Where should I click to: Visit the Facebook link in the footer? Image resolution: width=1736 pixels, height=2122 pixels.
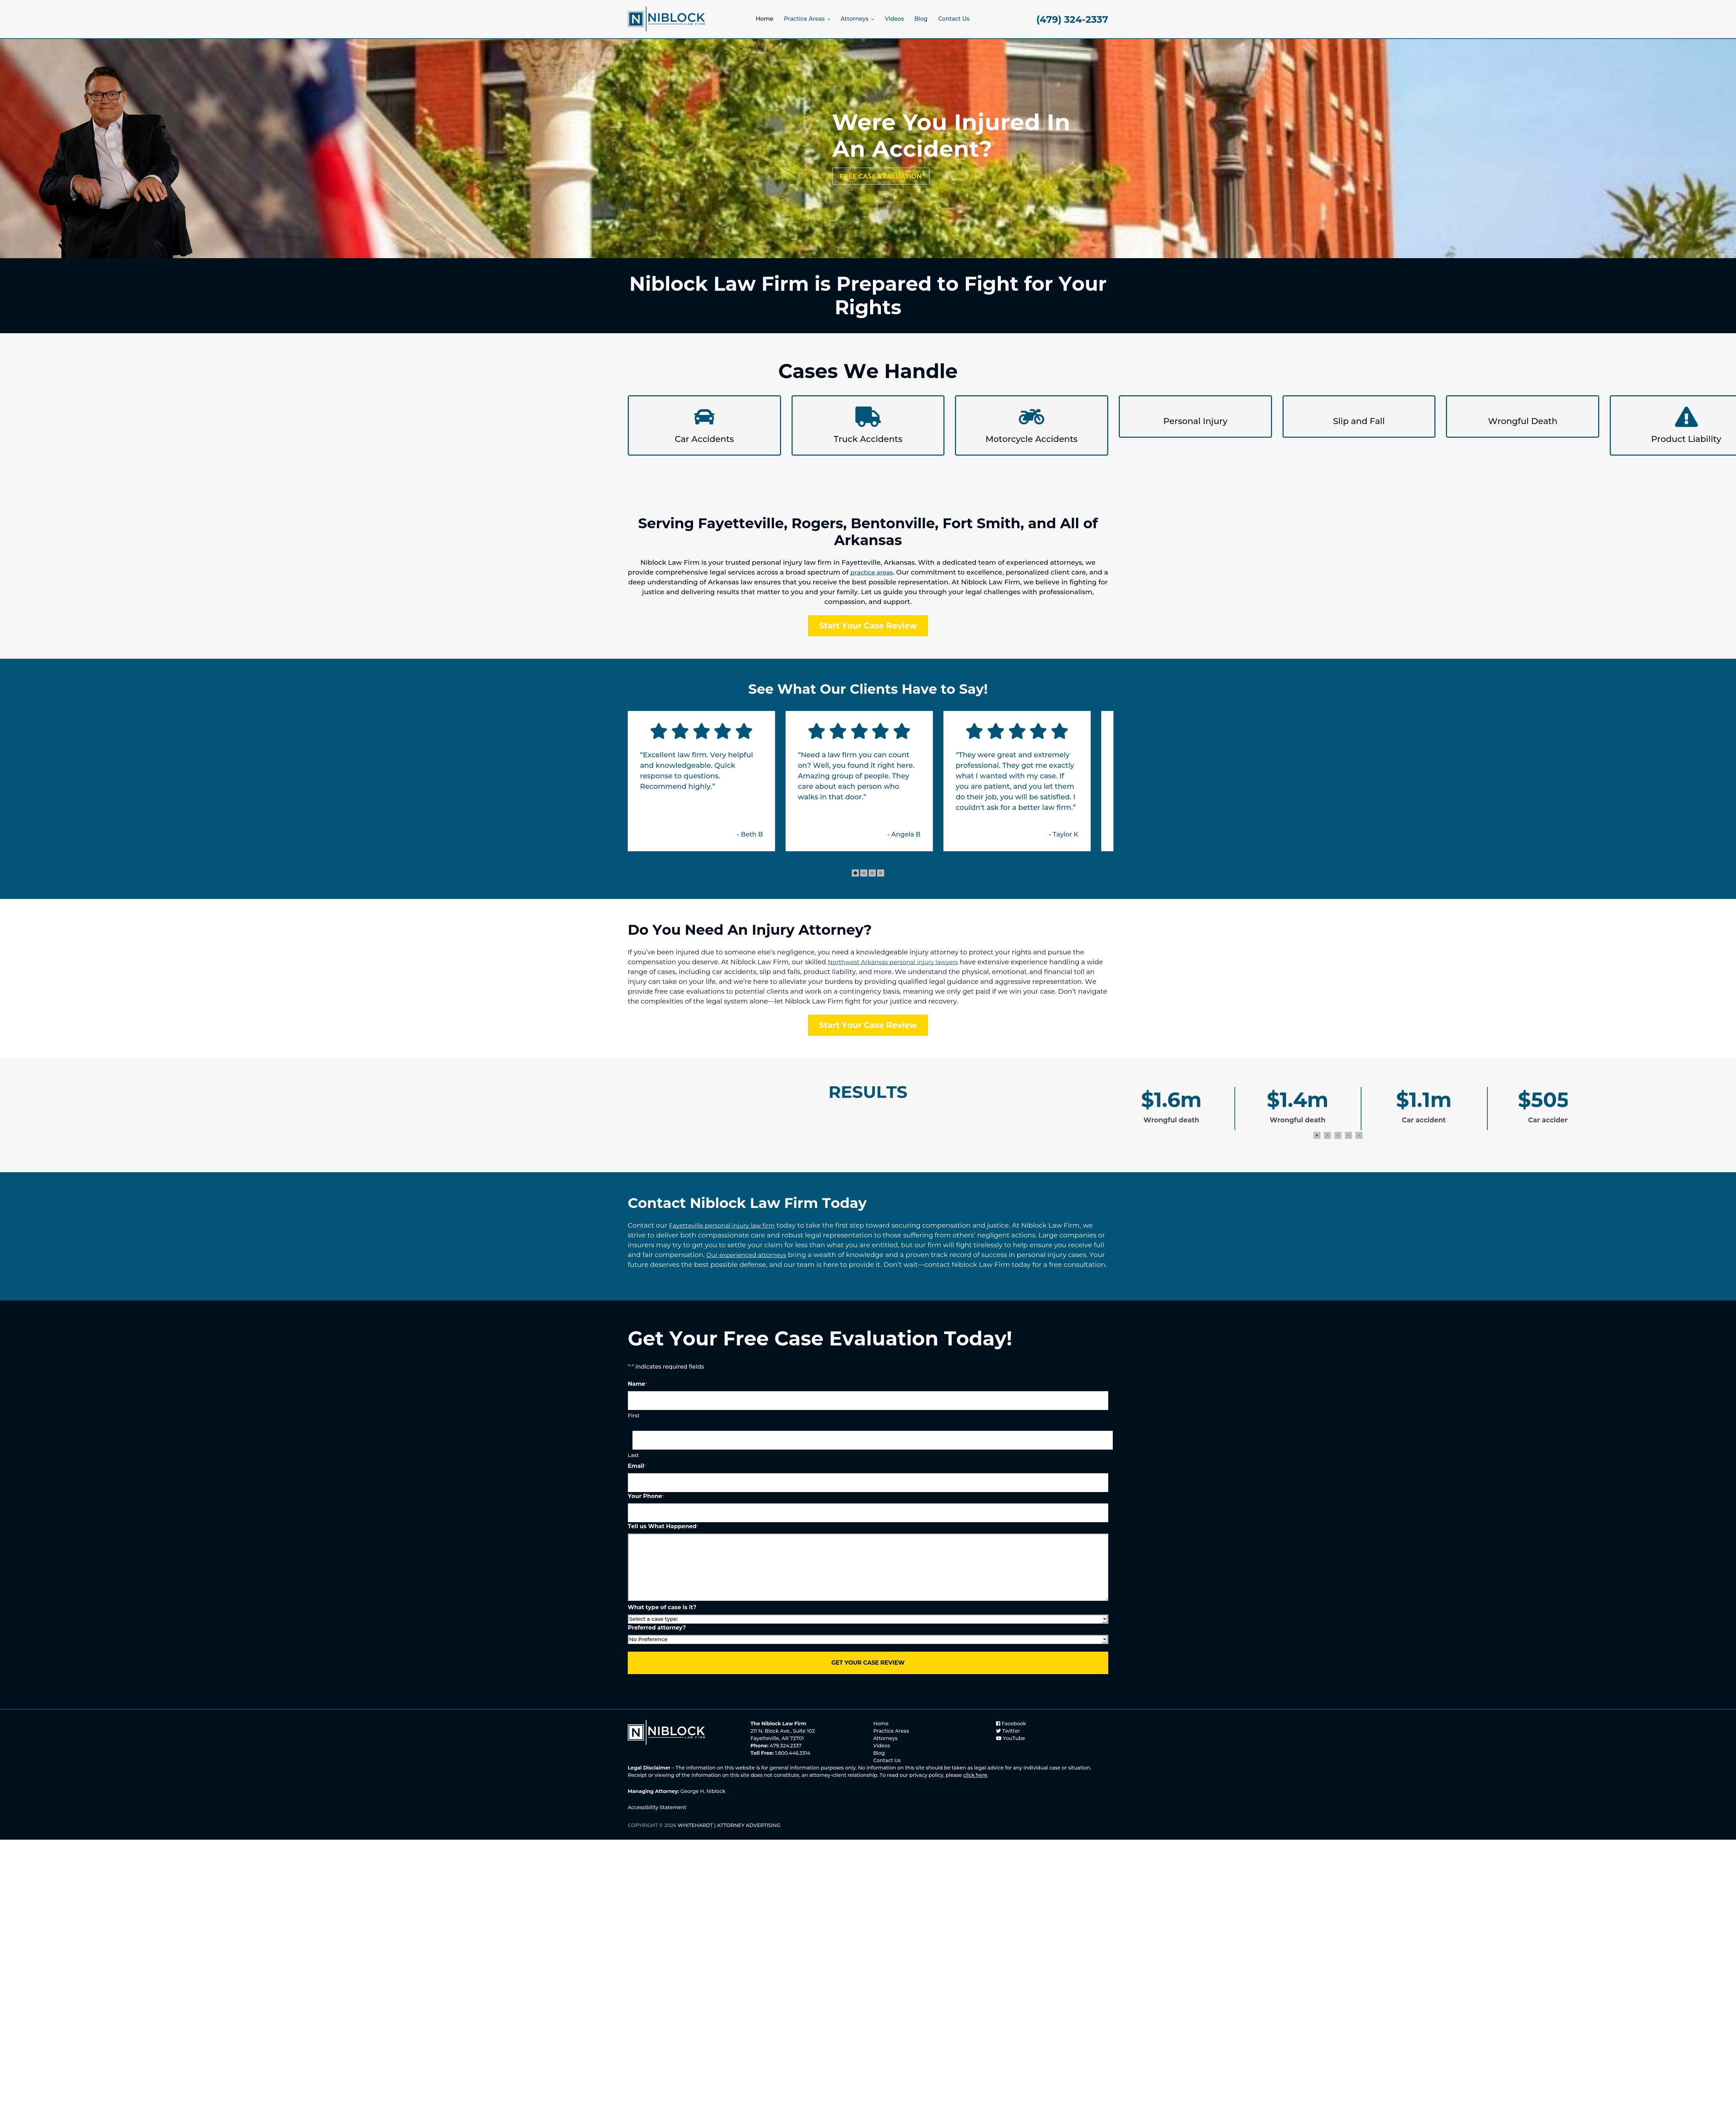[x=1011, y=1723]
